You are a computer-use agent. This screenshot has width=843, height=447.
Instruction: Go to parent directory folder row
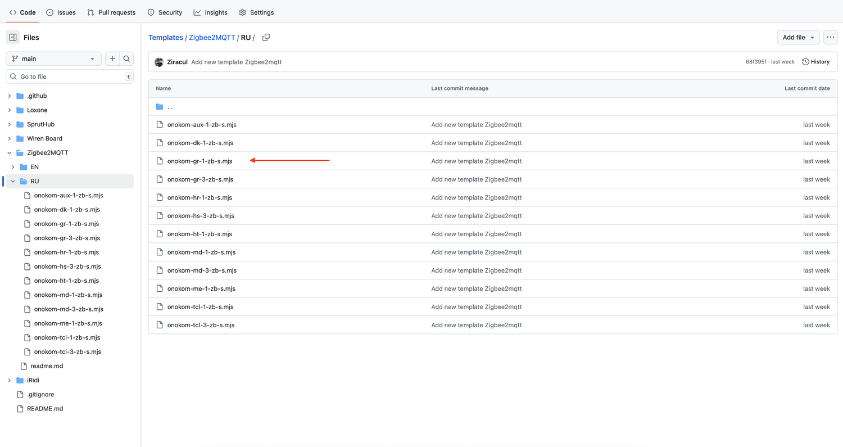(170, 107)
